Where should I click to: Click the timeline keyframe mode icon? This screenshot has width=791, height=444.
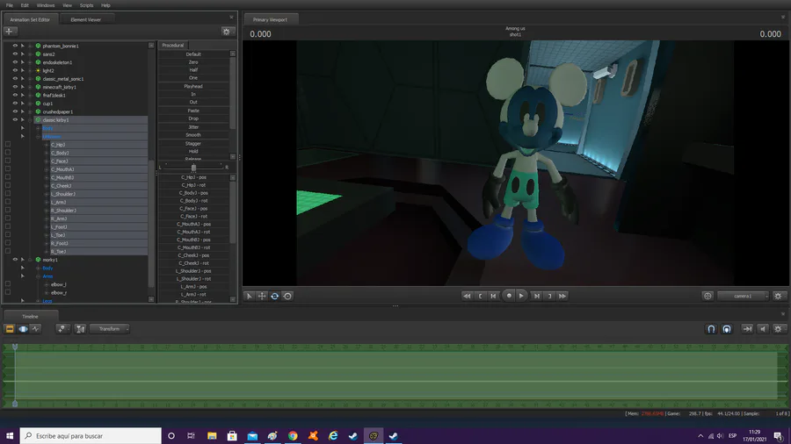62,329
